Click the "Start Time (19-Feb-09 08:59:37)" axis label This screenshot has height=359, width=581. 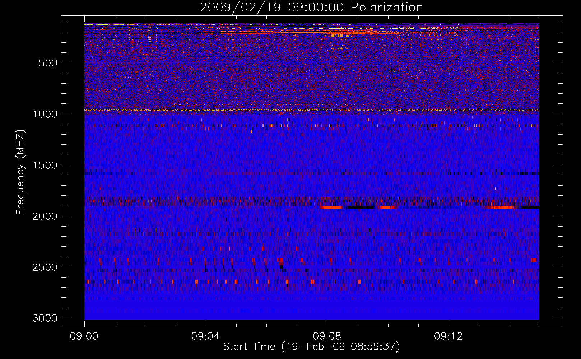(311, 347)
